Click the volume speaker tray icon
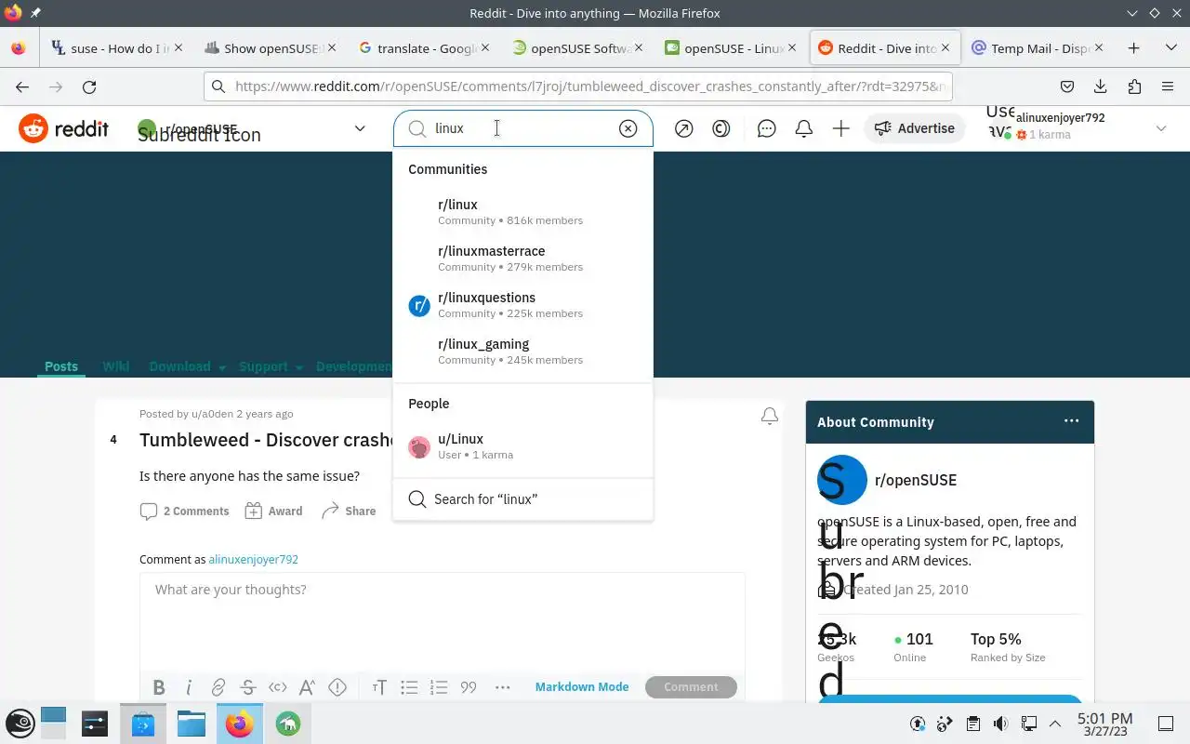 tap(1000, 724)
